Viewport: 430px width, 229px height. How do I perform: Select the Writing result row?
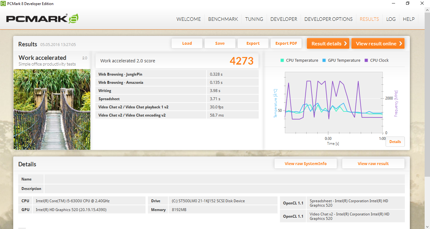pyautogui.click(x=177, y=91)
